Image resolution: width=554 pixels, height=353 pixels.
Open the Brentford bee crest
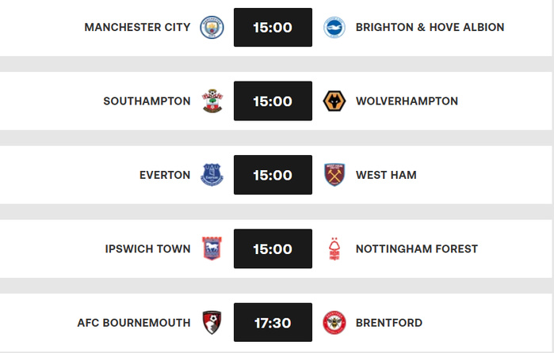[334, 322]
